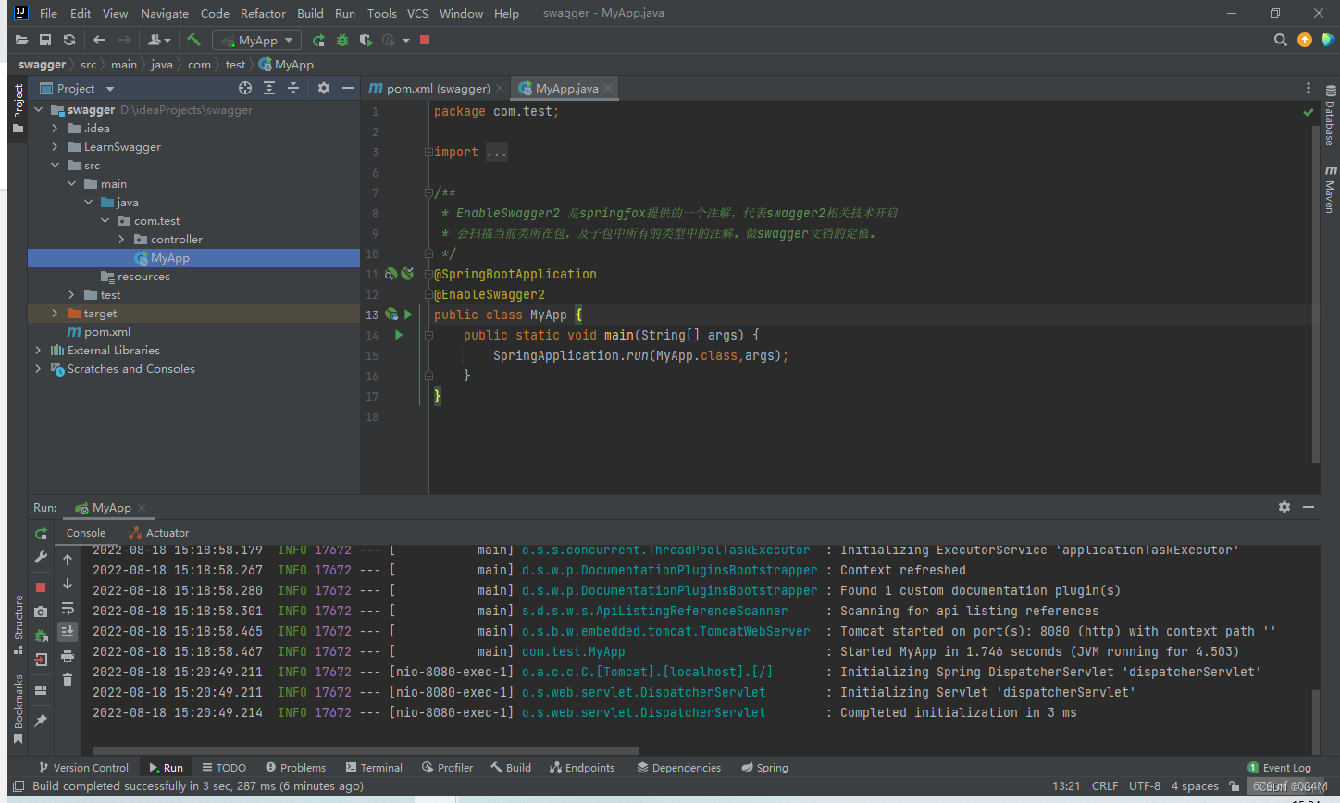This screenshot has width=1340, height=803.
Task: Toggle scroll to end in console
Action: pyautogui.click(x=68, y=632)
